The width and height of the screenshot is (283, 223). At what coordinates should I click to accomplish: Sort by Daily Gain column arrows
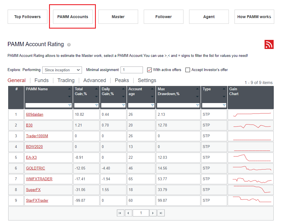[123, 93]
